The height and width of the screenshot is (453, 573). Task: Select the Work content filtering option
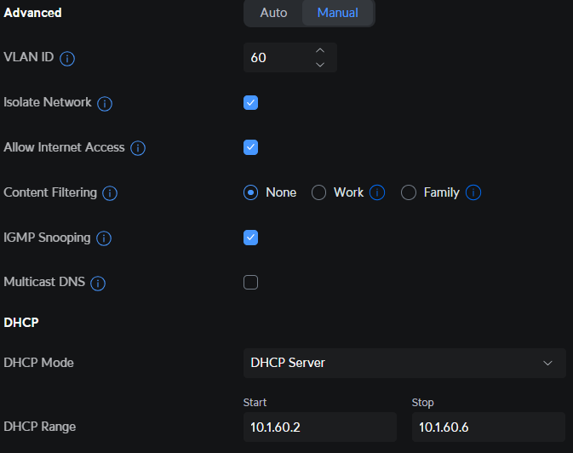pos(319,192)
